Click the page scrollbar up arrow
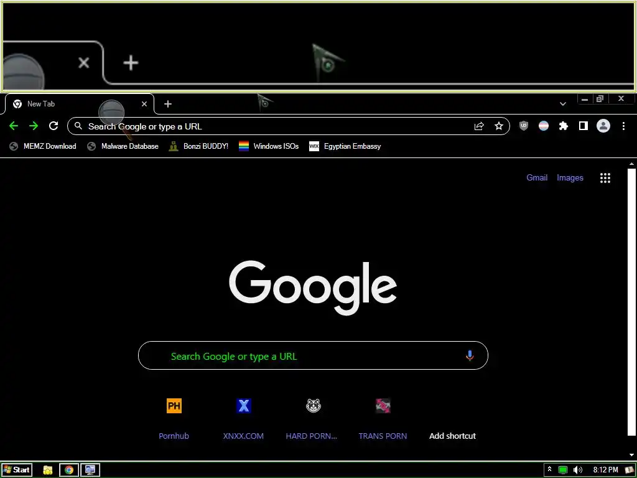 point(631,164)
